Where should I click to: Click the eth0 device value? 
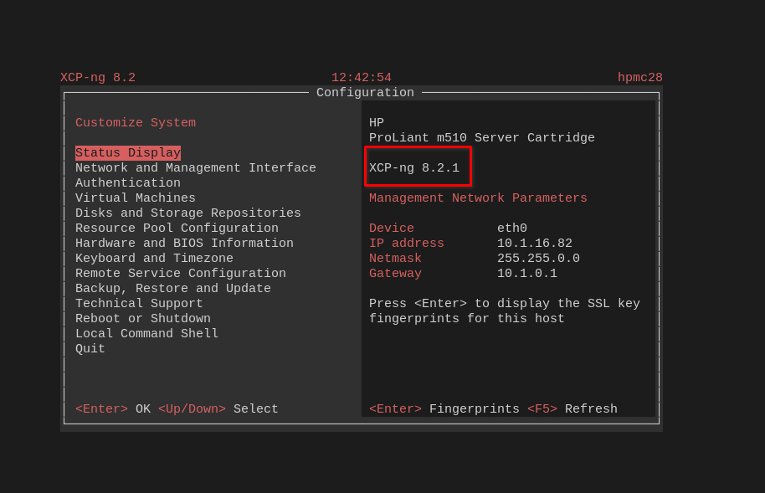click(x=511, y=228)
